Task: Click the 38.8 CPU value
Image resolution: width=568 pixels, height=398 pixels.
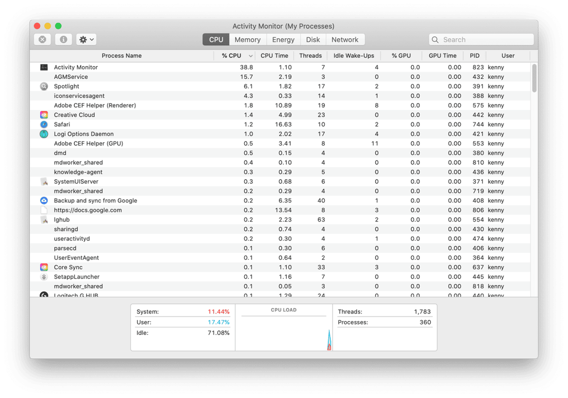Action: point(246,67)
